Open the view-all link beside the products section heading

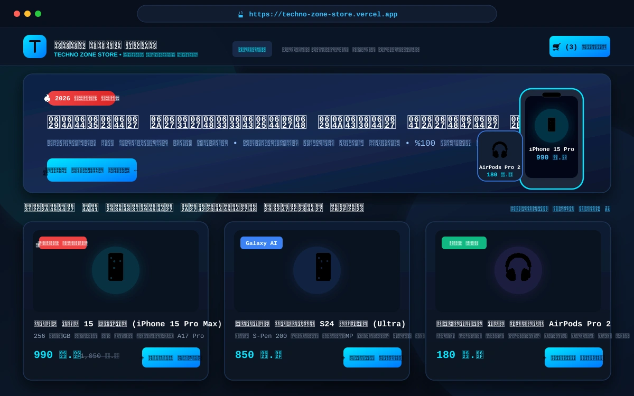(560, 209)
